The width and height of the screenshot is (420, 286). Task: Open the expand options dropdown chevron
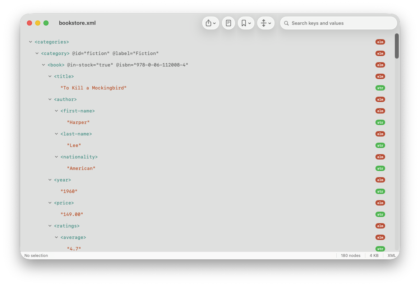coord(270,23)
